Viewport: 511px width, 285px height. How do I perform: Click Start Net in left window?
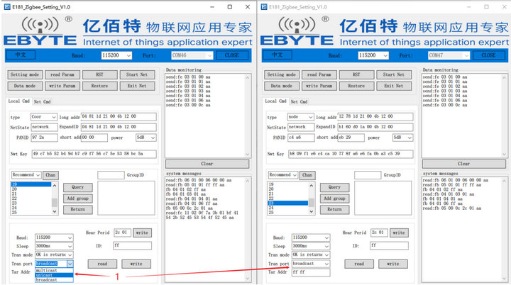pos(137,74)
